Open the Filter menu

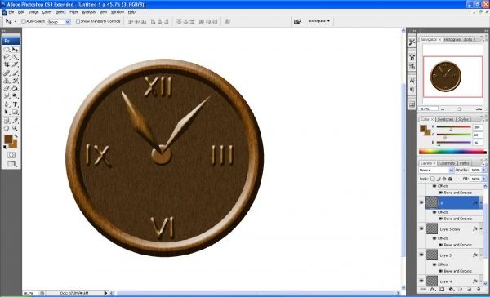point(73,12)
